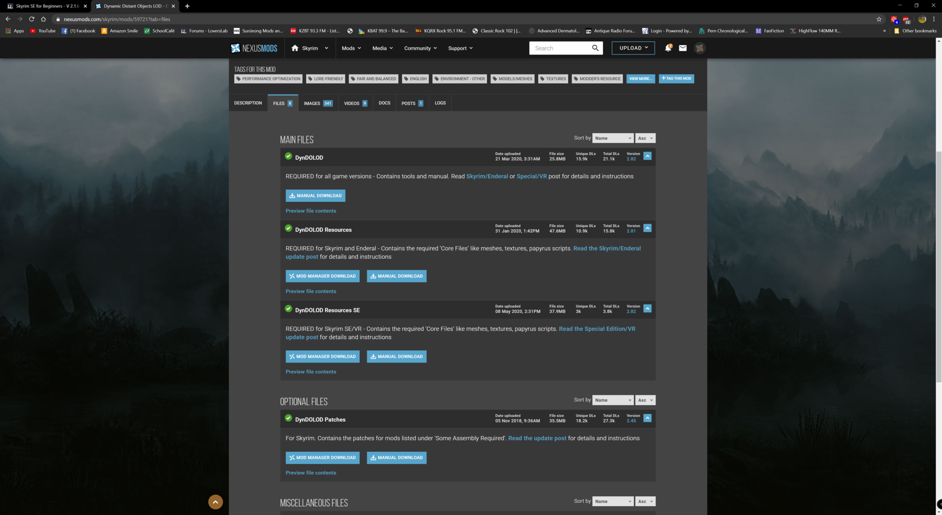Collapse the DynDOLOD Resources SE entry
This screenshot has height=515, width=942.
coord(647,309)
